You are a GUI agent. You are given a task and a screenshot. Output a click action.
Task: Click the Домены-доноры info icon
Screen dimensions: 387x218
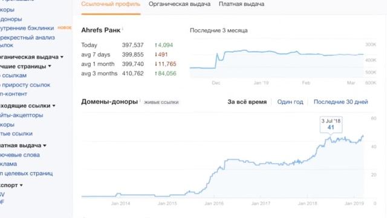click(140, 101)
